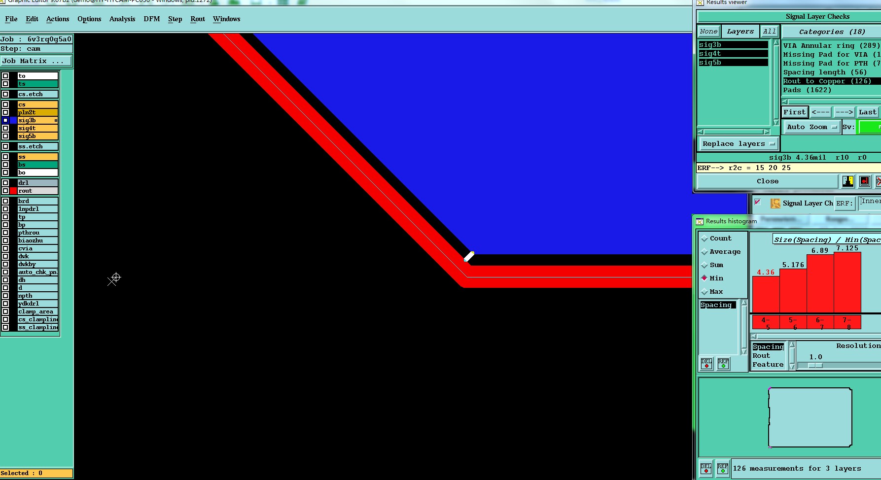Click the REF icon beside 126 measurements
Image resolution: width=881 pixels, height=480 pixels.
(723, 468)
